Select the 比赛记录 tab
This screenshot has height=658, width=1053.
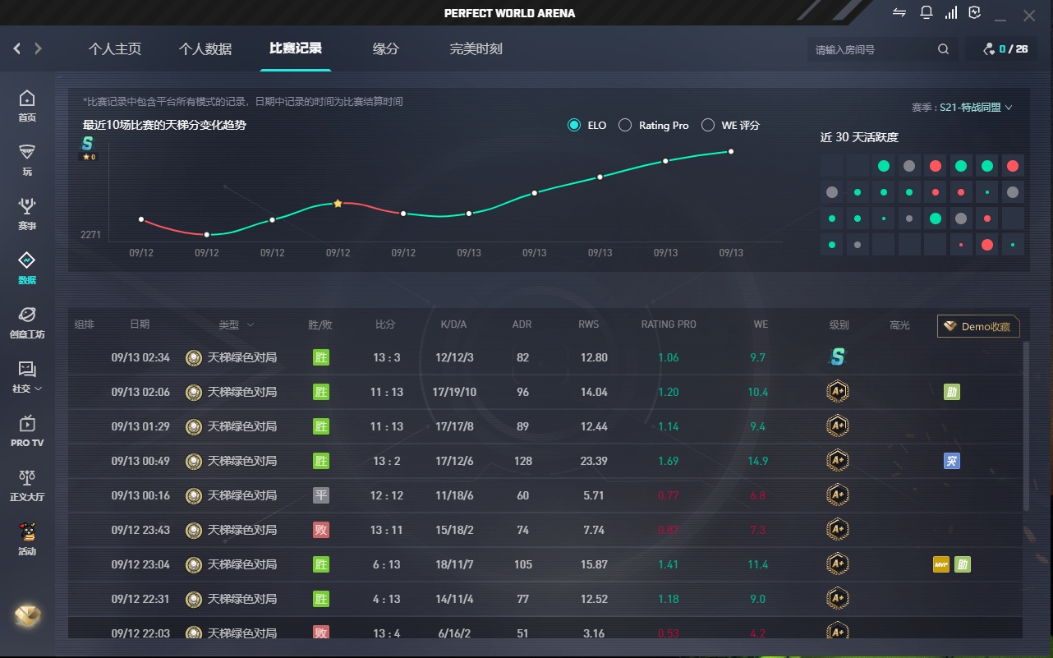(x=296, y=48)
